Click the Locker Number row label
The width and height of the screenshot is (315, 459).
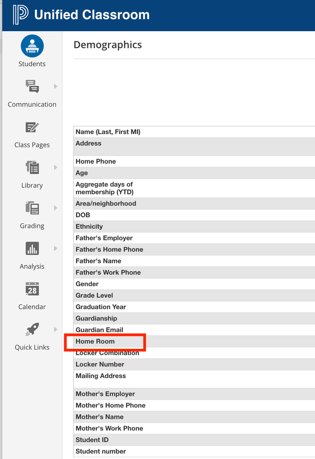pos(100,364)
